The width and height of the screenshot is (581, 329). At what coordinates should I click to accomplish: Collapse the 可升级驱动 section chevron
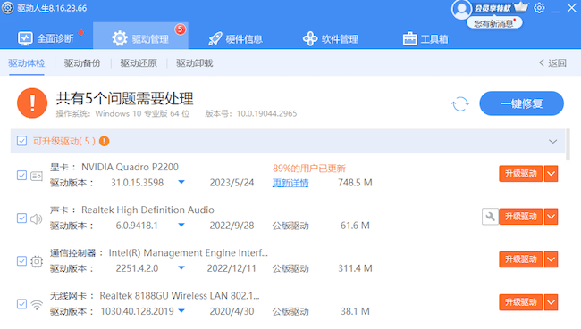pyautogui.click(x=552, y=141)
